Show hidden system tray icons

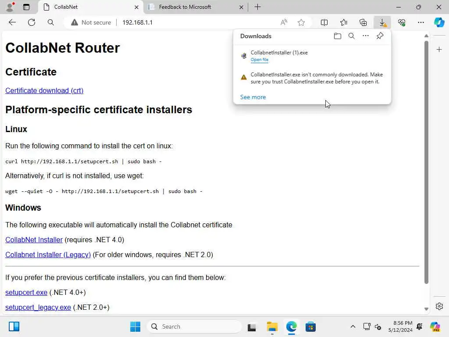click(x=353, y=326)
